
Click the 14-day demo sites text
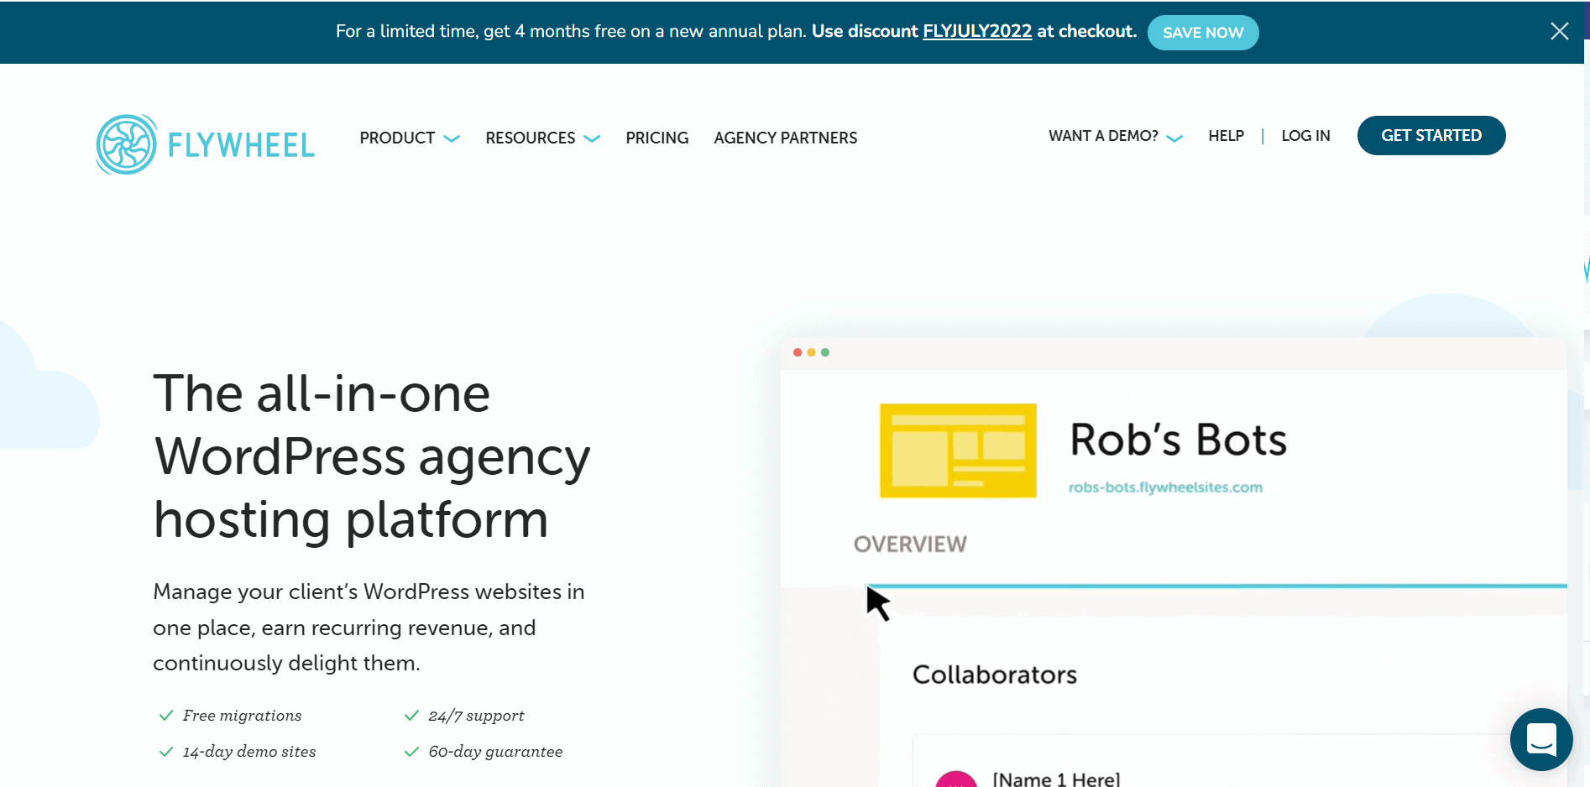pyautogui.click(x=249, y=752)
